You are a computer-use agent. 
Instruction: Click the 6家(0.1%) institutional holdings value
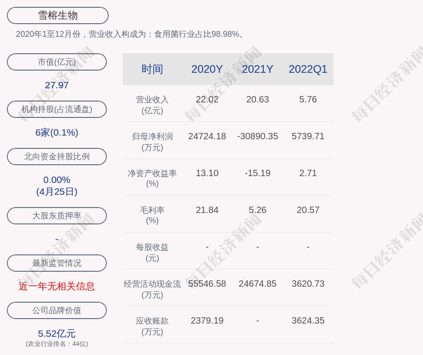tap(57, 132)
